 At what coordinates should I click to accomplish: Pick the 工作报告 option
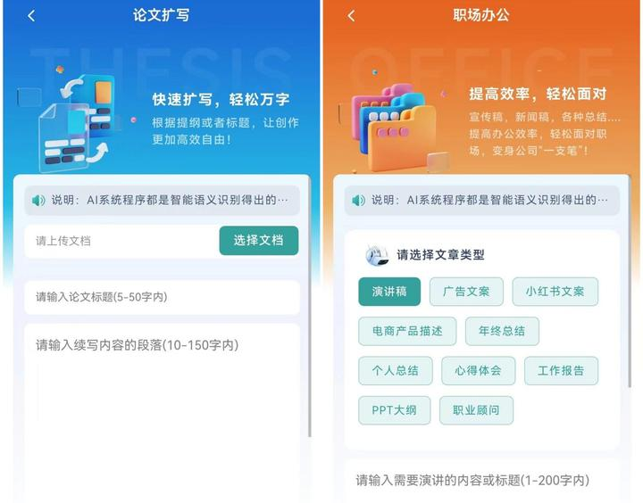(561, 371)
